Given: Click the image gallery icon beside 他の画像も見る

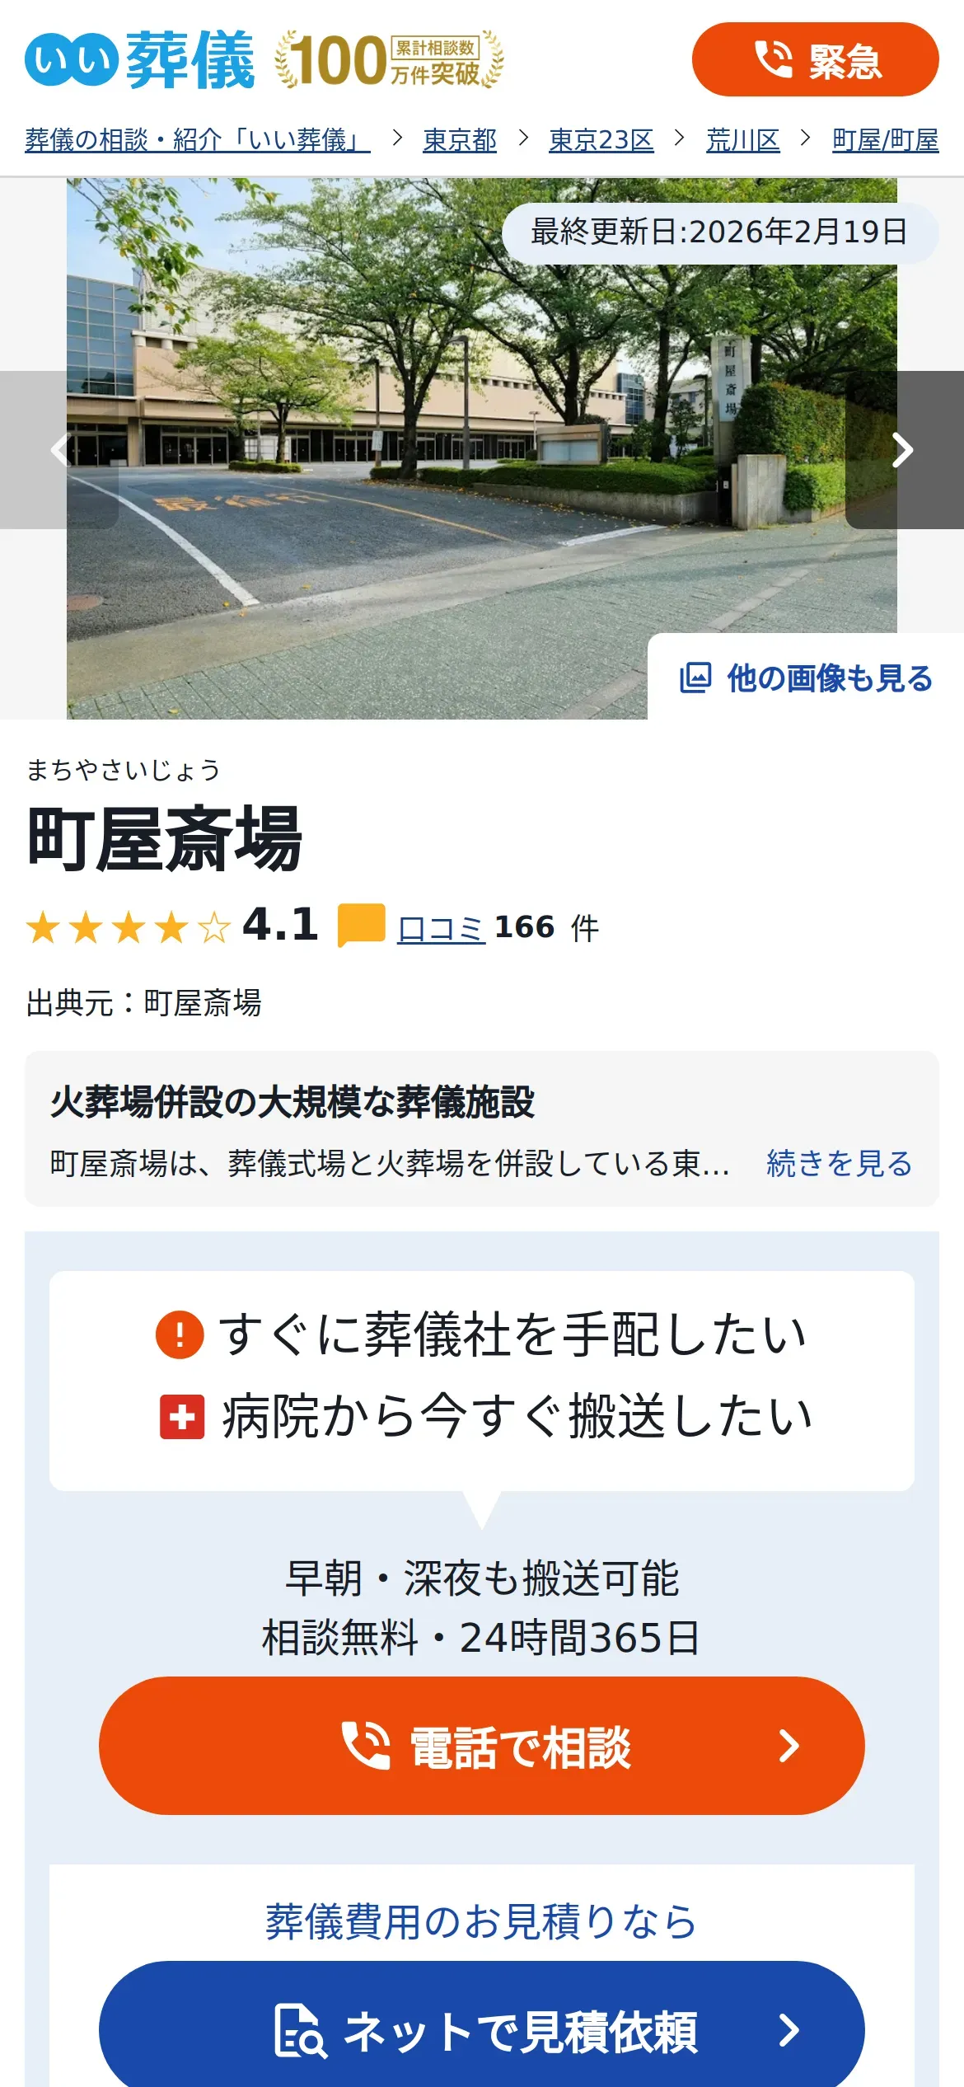Looking at the screenshot, I should (x=695, y=678).
